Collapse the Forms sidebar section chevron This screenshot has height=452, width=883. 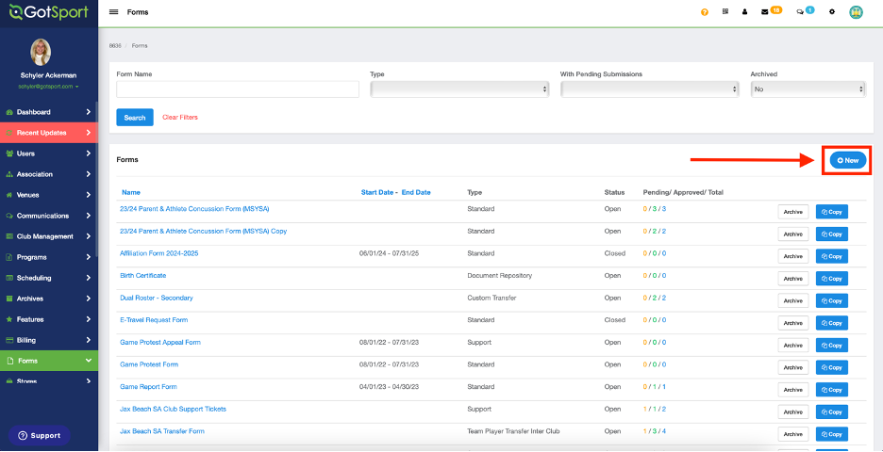pyautogui.click(x=89, y=361)
